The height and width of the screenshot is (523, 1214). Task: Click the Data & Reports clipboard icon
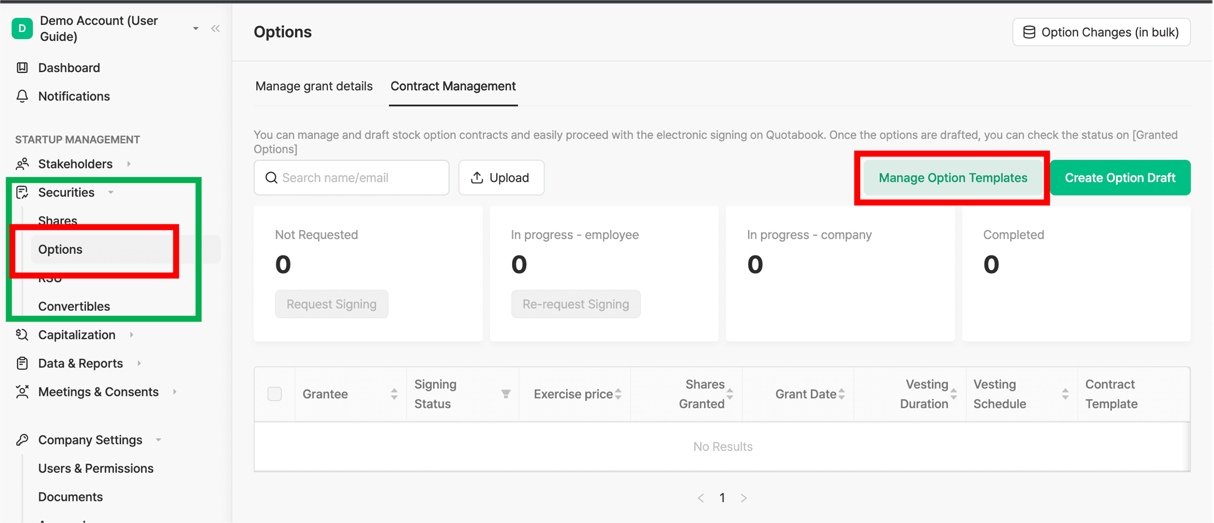click(22, 363)
